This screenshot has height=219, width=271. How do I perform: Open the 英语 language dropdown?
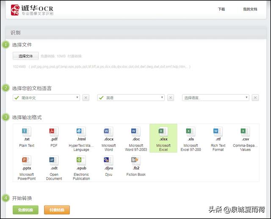pyautogui.click(x=131, y=98)
